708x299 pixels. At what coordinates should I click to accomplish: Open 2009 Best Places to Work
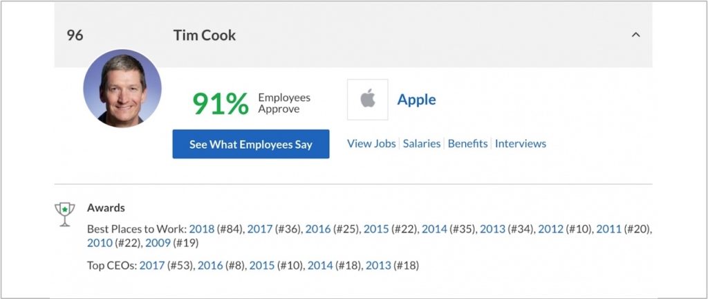[158, 243]
